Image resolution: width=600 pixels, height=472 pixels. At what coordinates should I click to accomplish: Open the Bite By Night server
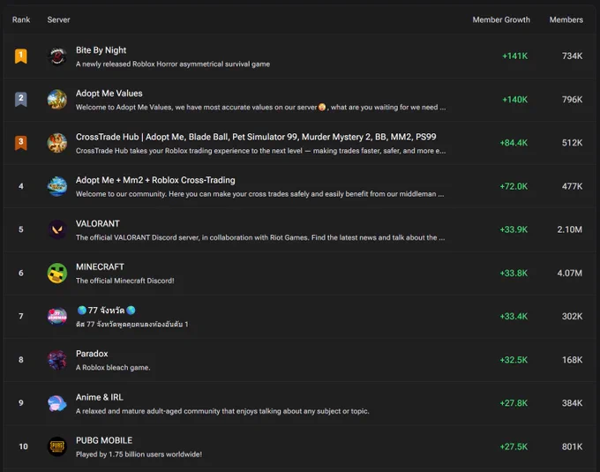pyautogui.click(x=101, y=50)
